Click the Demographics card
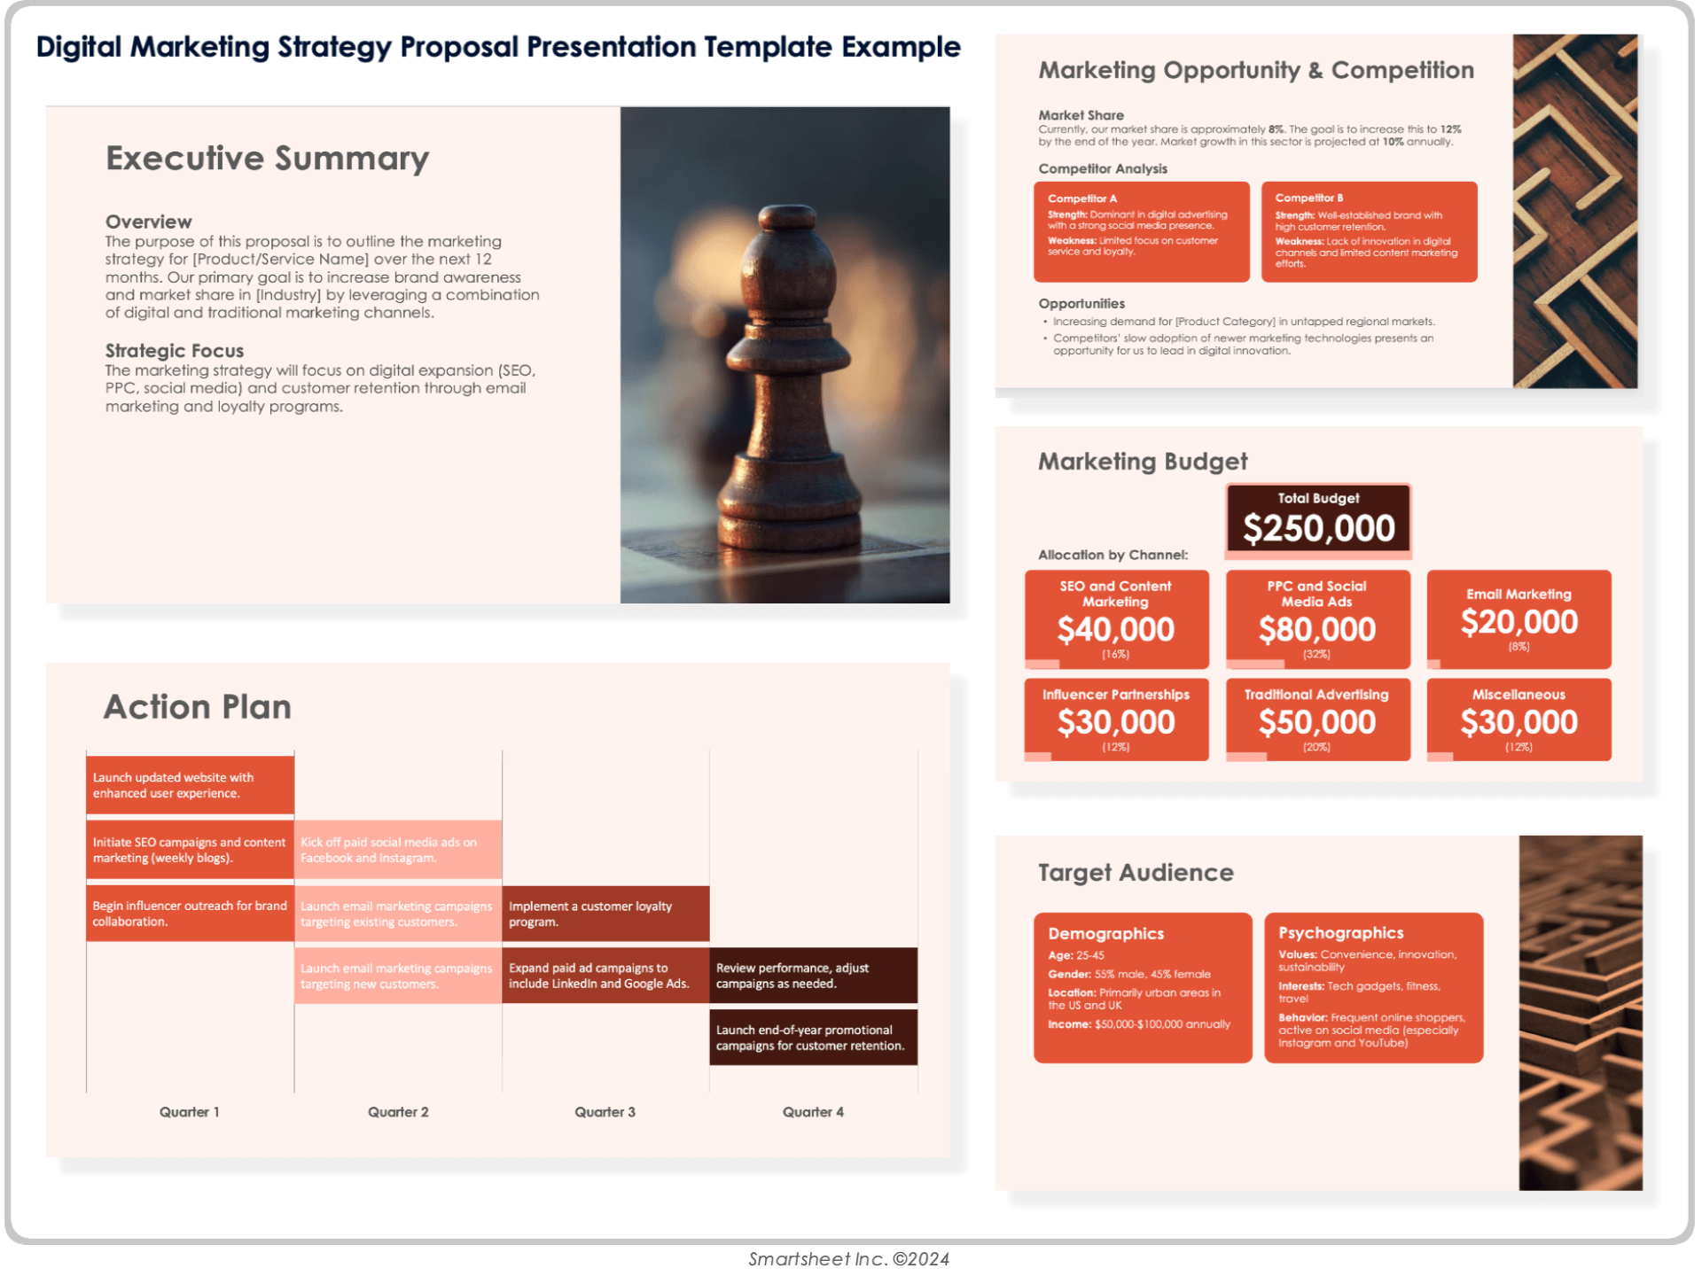The image size is (1702, 1276). (x=1144, y=988)
